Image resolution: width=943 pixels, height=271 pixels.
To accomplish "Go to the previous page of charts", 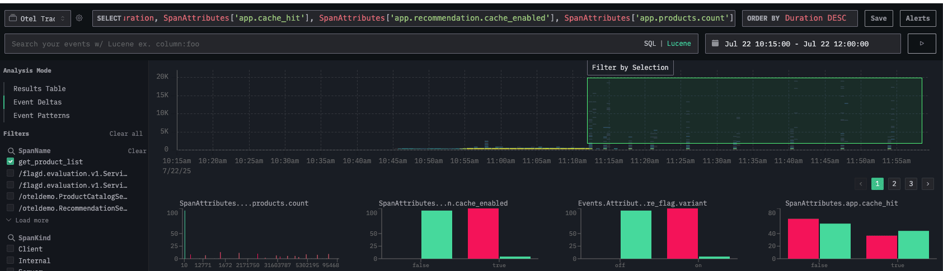I will 861,184.
